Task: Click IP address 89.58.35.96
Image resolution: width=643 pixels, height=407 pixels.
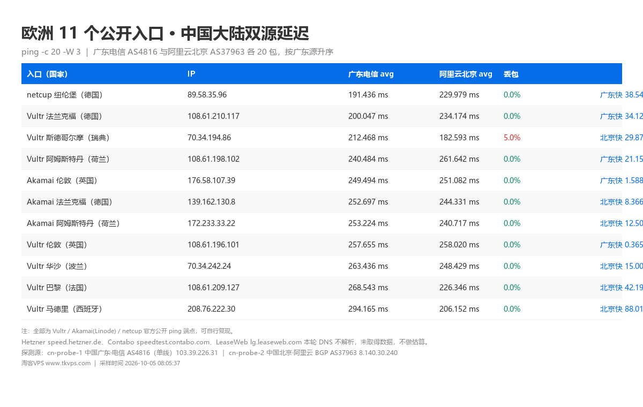Action: coord(207,95)
